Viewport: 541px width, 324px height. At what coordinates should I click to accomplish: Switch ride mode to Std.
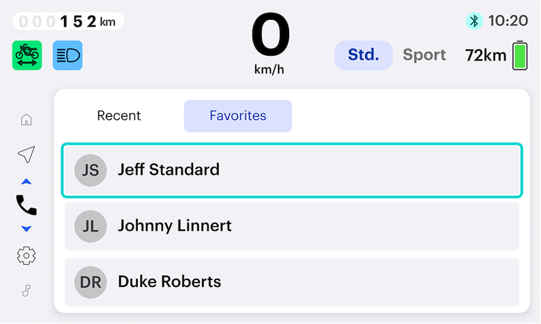point(363,55)
